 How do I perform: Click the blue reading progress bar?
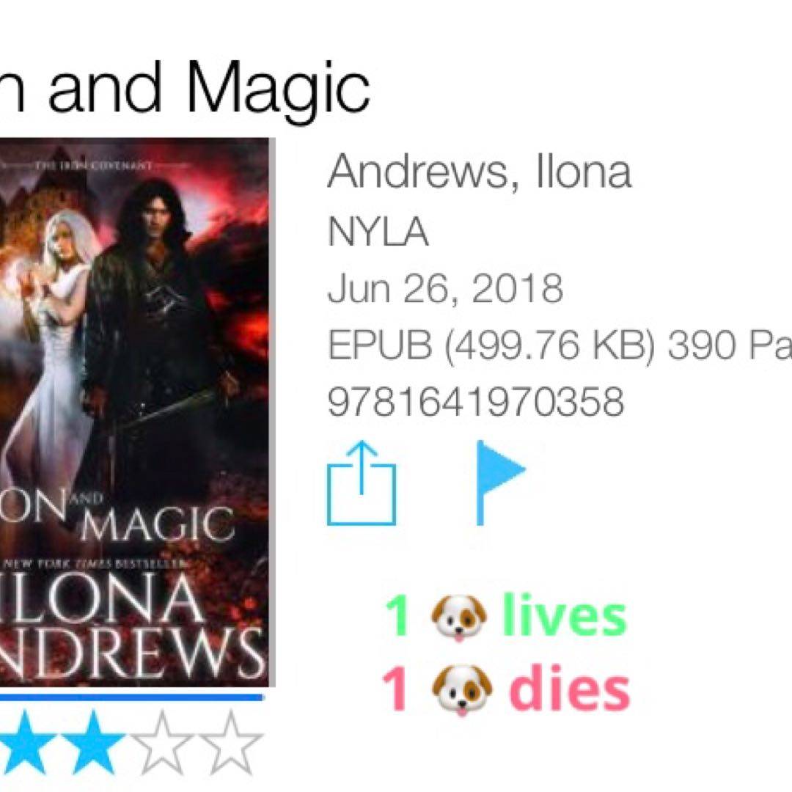point(132,697)
